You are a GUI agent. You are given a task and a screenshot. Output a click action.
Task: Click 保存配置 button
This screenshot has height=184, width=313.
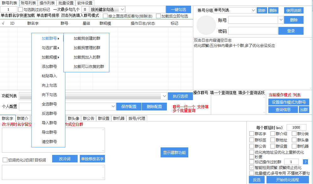click(x=129, y=106)
